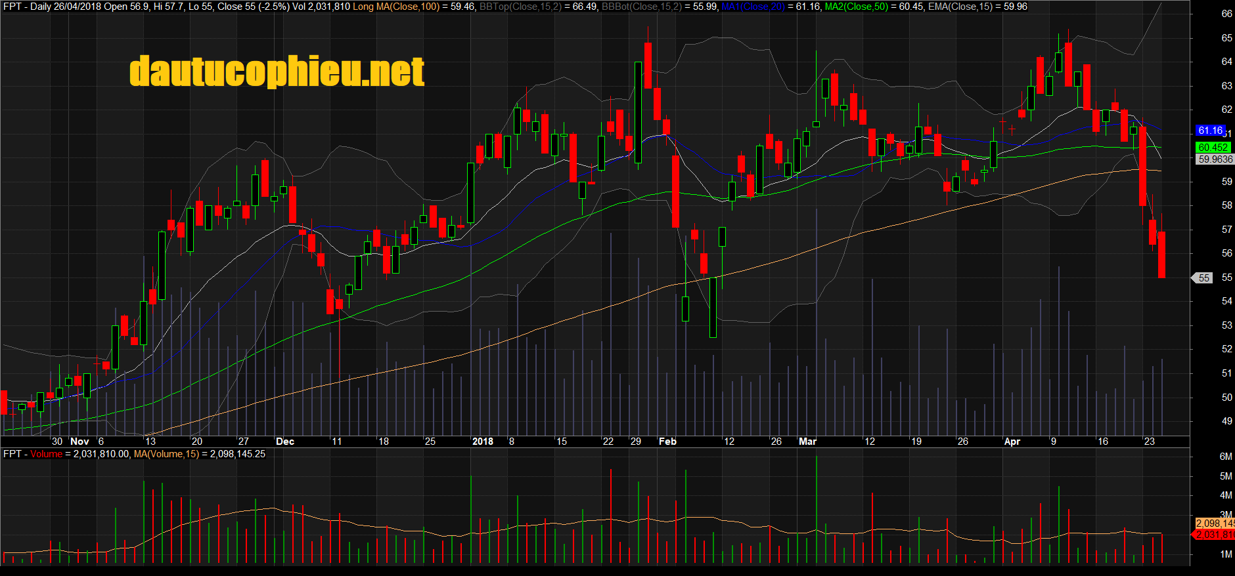Click the orange 2,098,145 volume tag
Viewport: 1235px width, 576px height.
[1214, 524]
